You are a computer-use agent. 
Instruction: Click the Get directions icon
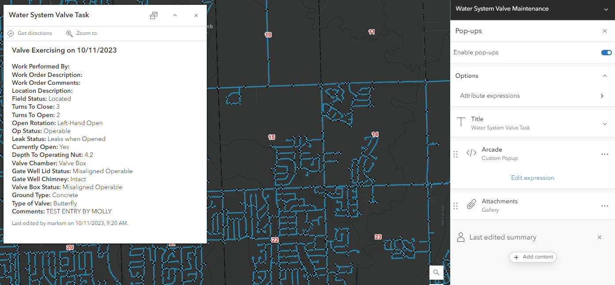pyautogui.click(x=10, y=33)
